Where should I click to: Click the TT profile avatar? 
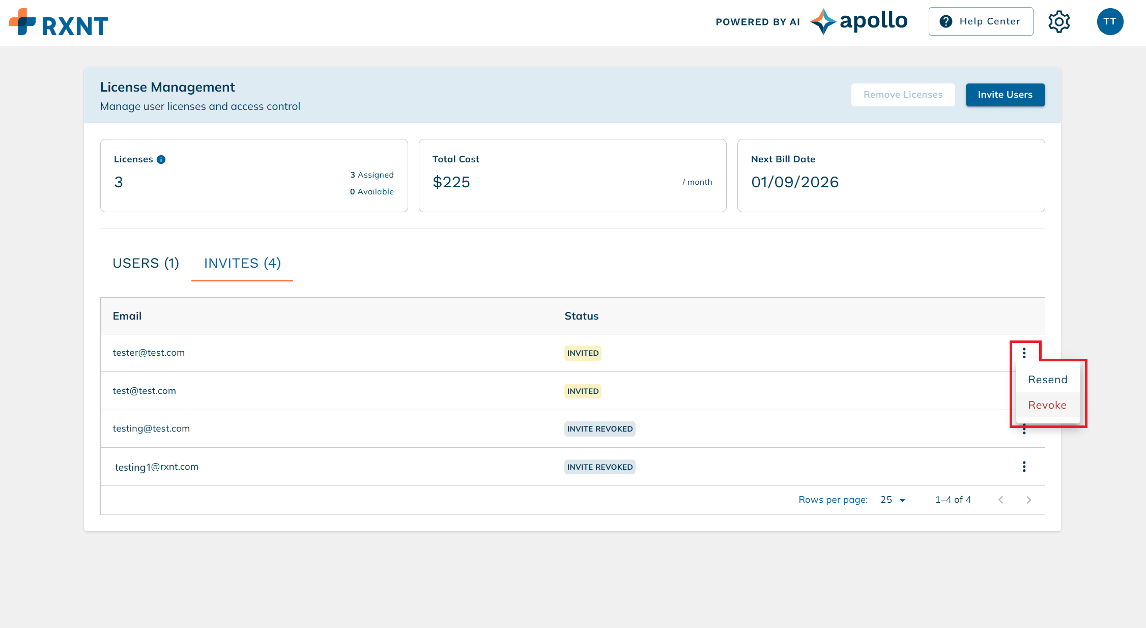pyautogui.click(x=1110, y=21)
